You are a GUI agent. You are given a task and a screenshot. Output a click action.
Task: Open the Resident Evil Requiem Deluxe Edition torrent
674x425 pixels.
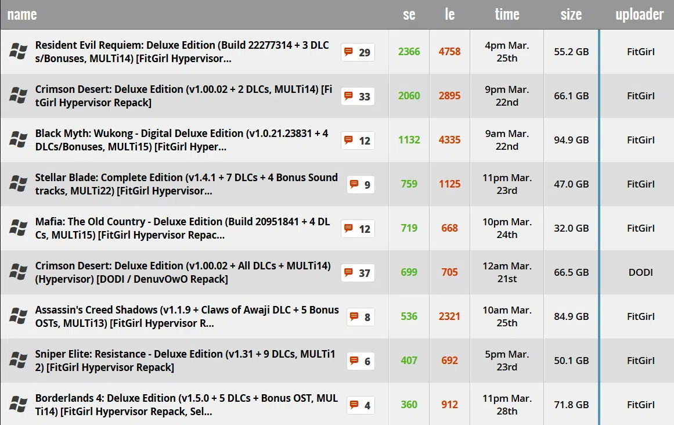pyautogui.click(x=174, y=51)
